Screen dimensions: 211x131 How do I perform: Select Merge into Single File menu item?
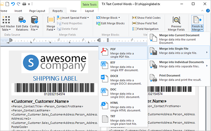click(x=179, y=52)
